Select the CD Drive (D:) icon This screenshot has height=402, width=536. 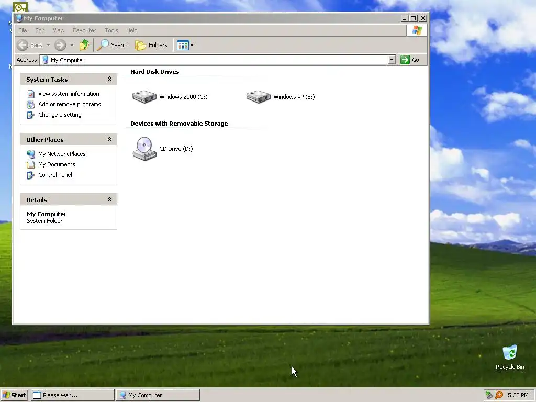pyautogui.click(x=144, y=149)
